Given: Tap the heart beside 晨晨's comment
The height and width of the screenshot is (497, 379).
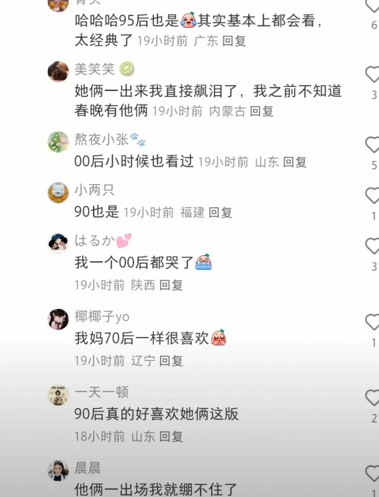Looking at the screenshot, I should [x=372, y=474].
